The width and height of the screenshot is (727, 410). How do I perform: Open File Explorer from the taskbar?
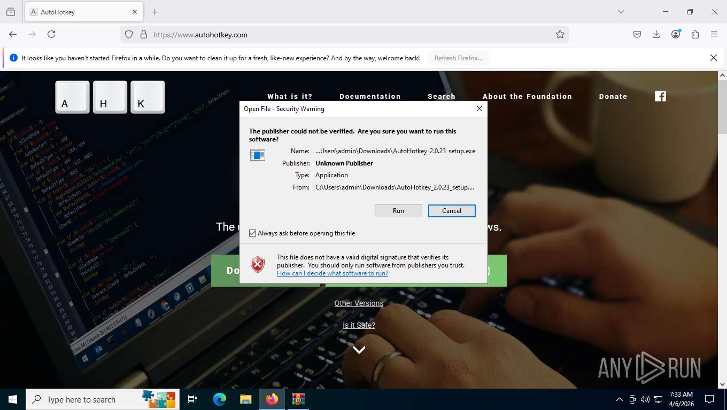click(245, 399)
